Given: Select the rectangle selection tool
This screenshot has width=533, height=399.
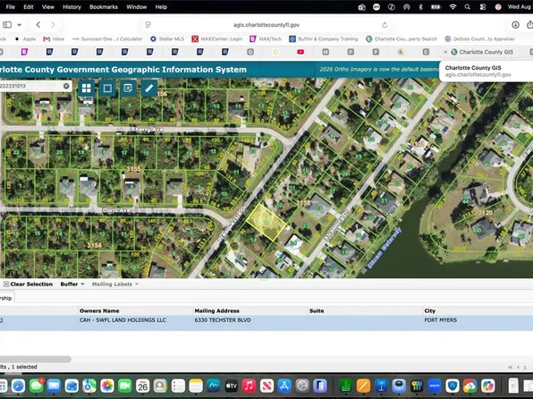Looking at the screenshot, I should (107, 89).
